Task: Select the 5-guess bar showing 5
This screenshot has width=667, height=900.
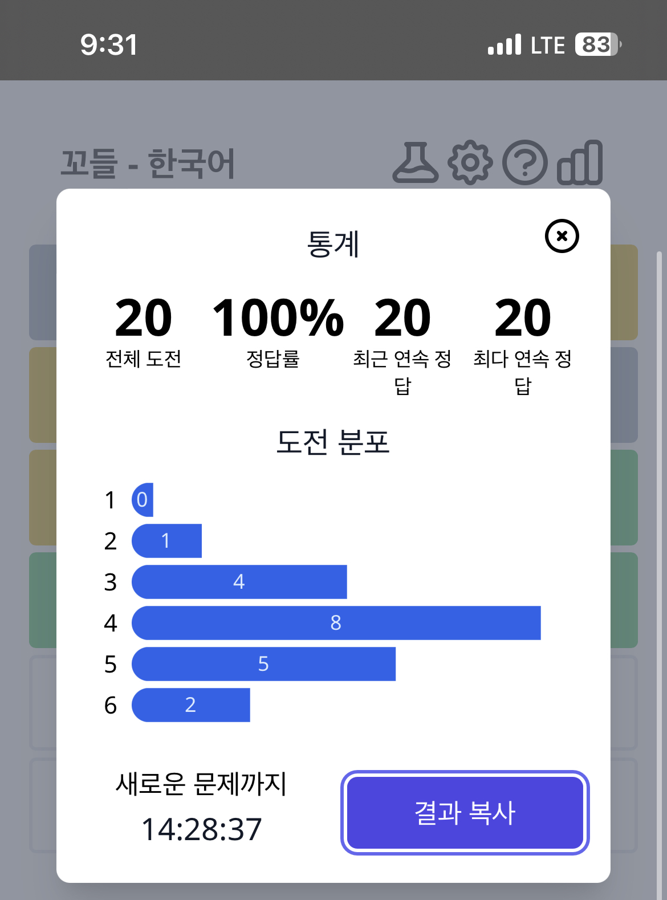Action: coord(263,664)
